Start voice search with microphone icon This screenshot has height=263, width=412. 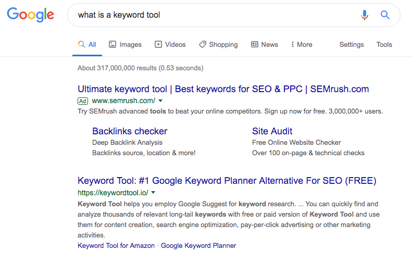click(365, 15)
